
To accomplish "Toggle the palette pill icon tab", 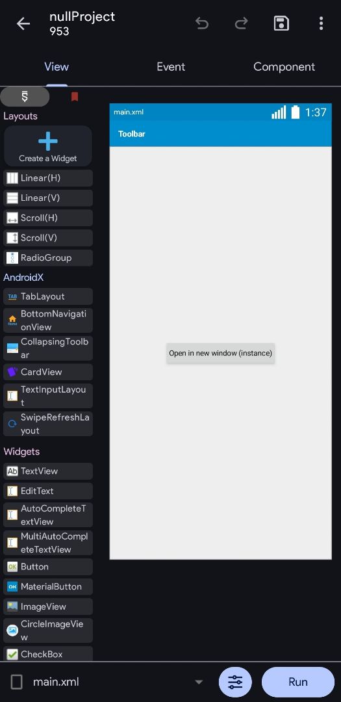I will tap(25, 97).
